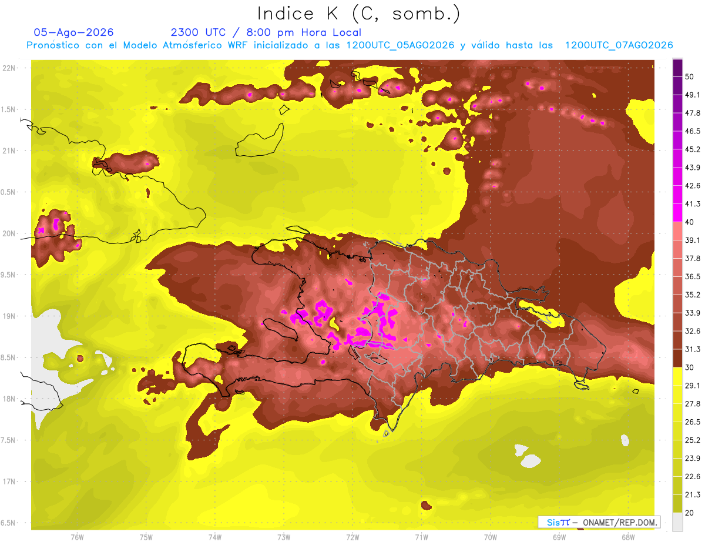Click colorbar value "25.2"

pos(693,440)
